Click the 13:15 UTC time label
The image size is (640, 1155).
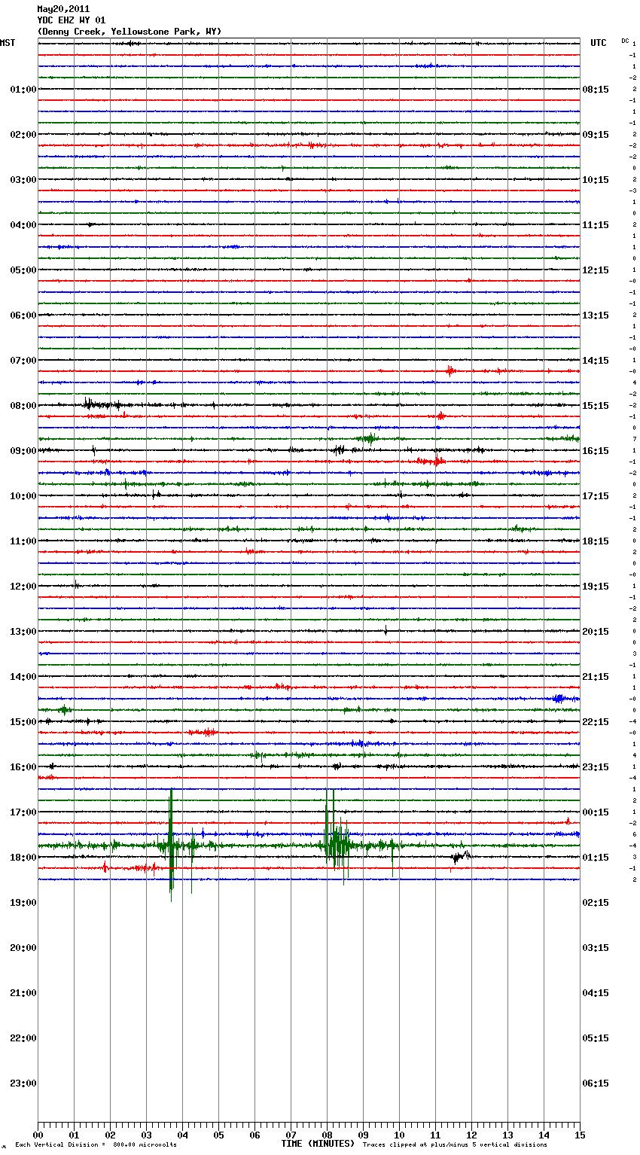[596, 315]
